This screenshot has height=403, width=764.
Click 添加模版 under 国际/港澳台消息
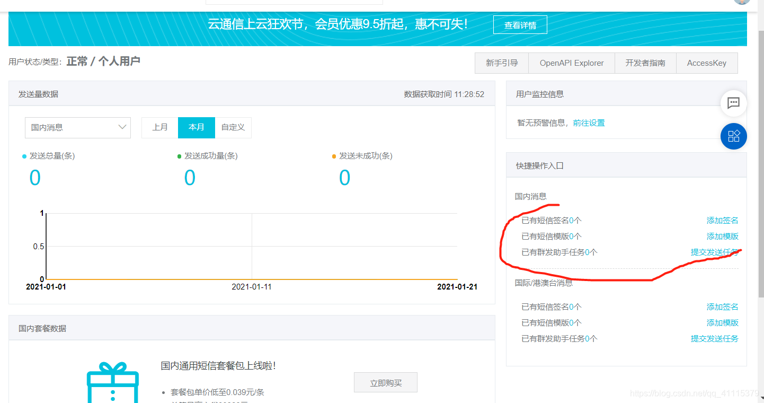coord(722,323)
